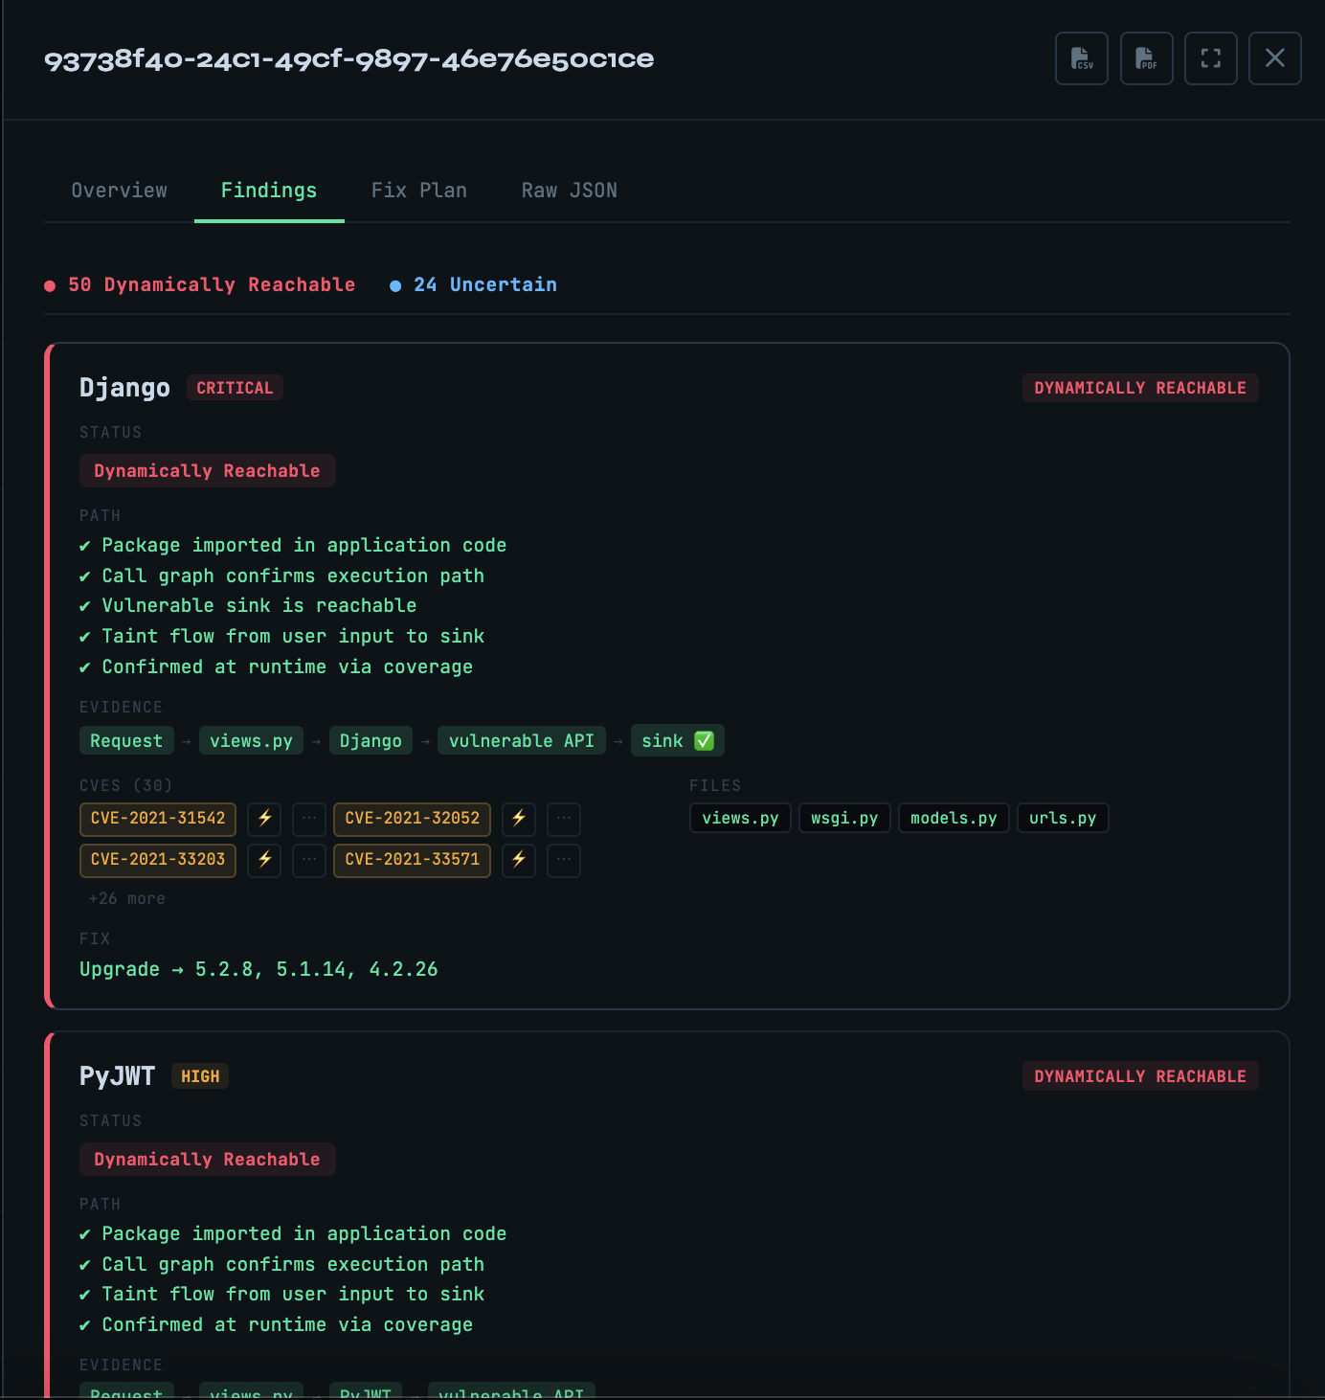
Task: Click Django's 'Confirmed at runtime via coverage' line
Action: (276, 667)
